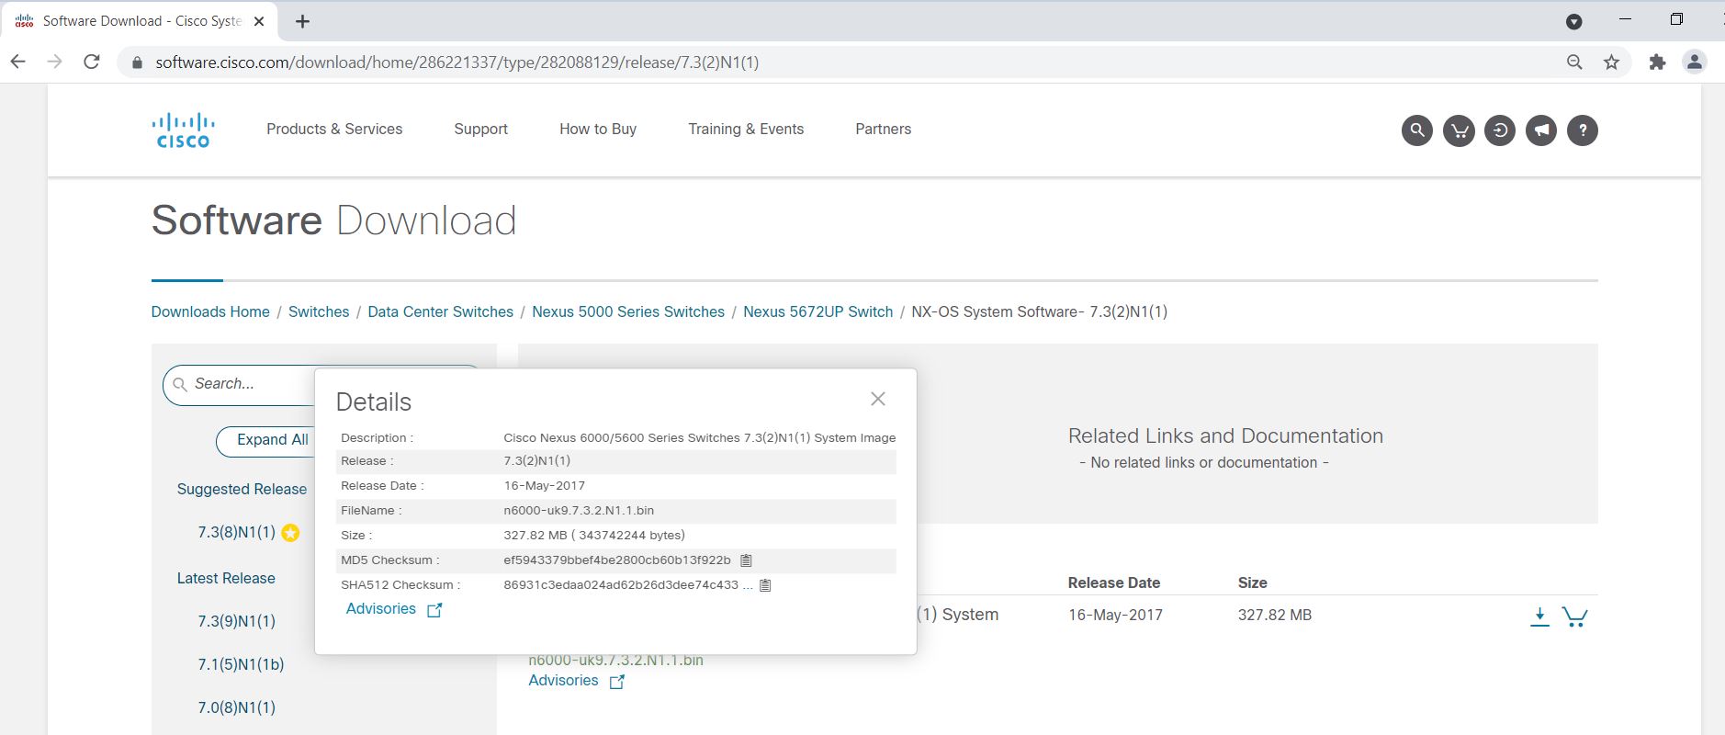Open Advisories link below the file name
This screenshot has width=1725, height=735.
[577, 681]
